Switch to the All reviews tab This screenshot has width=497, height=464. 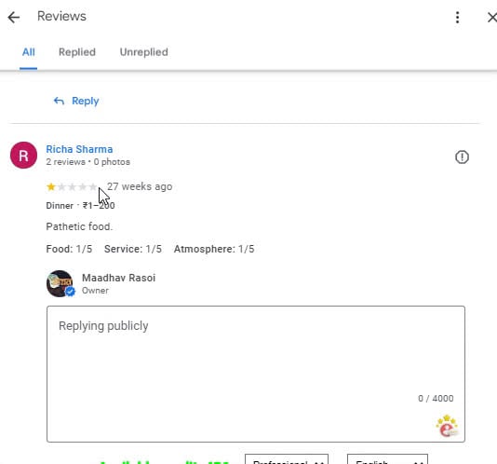click(x=29, y=52)
